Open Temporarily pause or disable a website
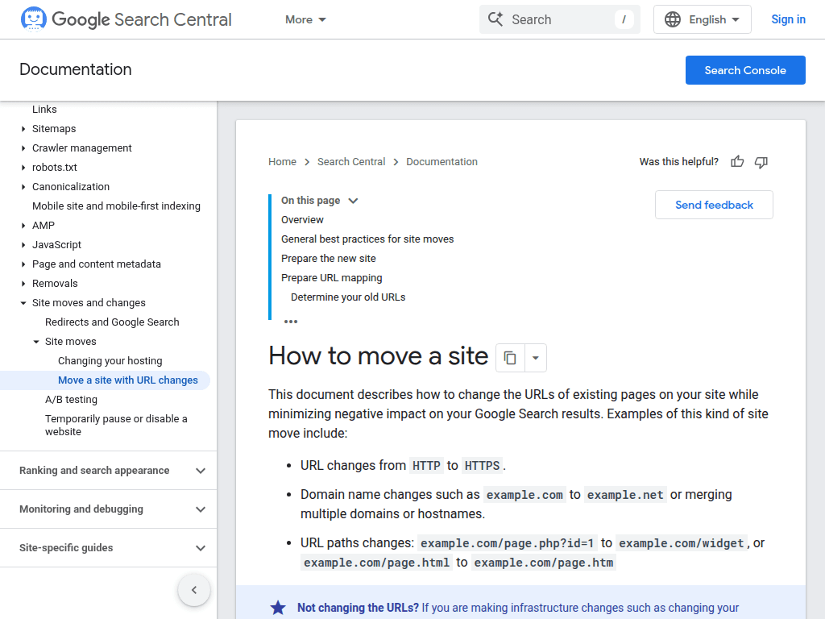 point(116,426)
